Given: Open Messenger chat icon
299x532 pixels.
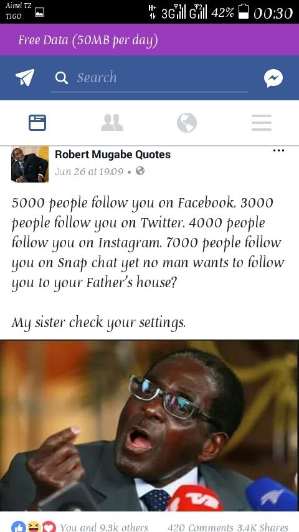Looking at the screenshot, I should tap(273, 78).
